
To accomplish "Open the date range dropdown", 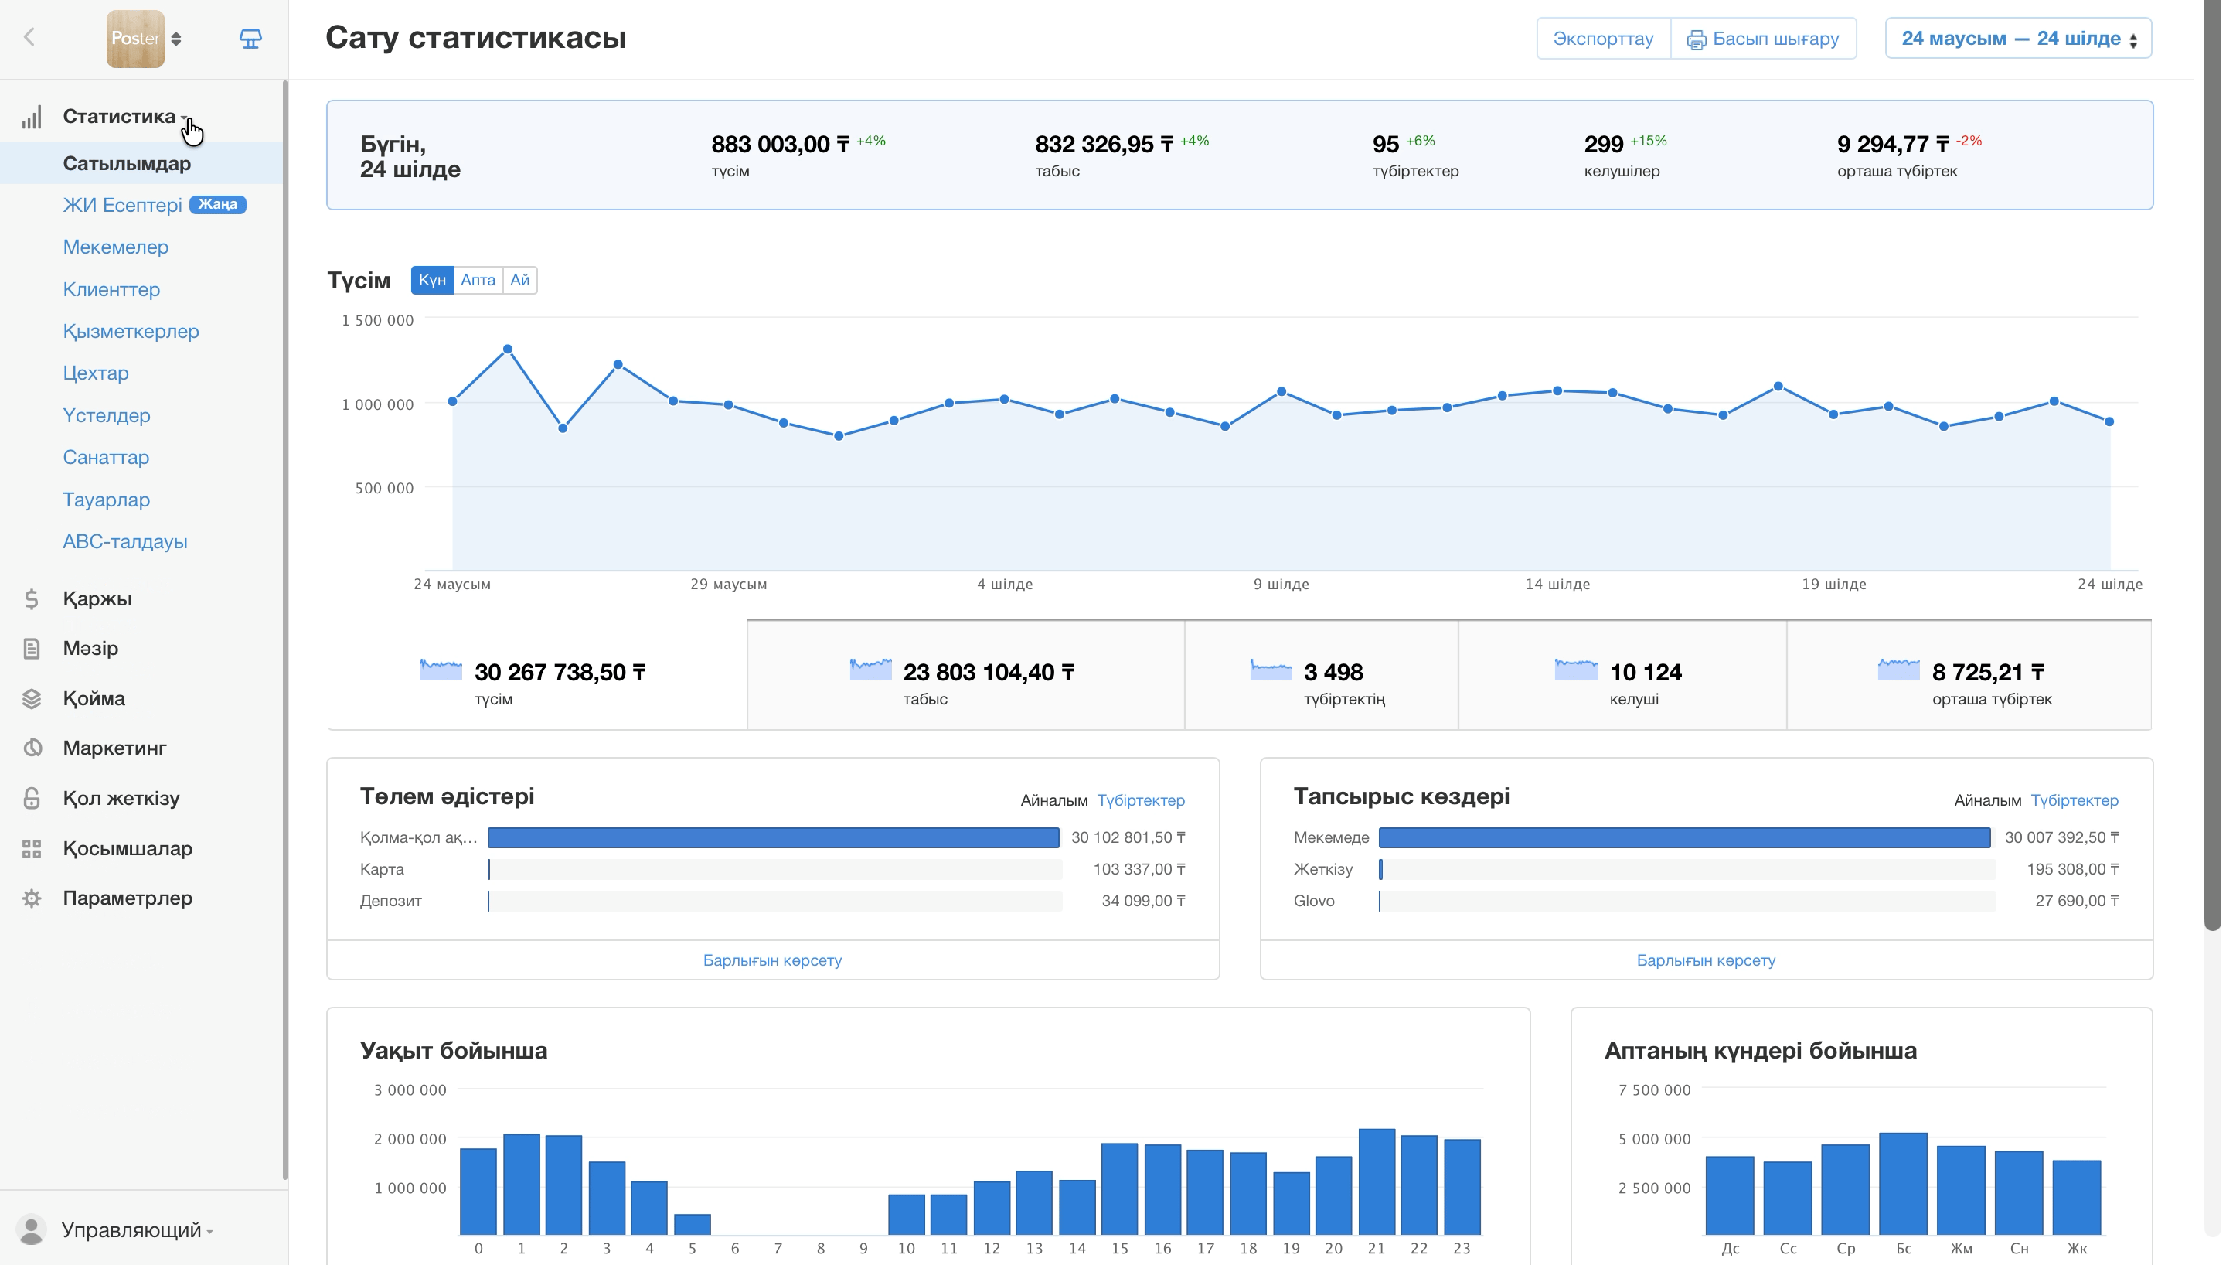I will click(2017, 38).
